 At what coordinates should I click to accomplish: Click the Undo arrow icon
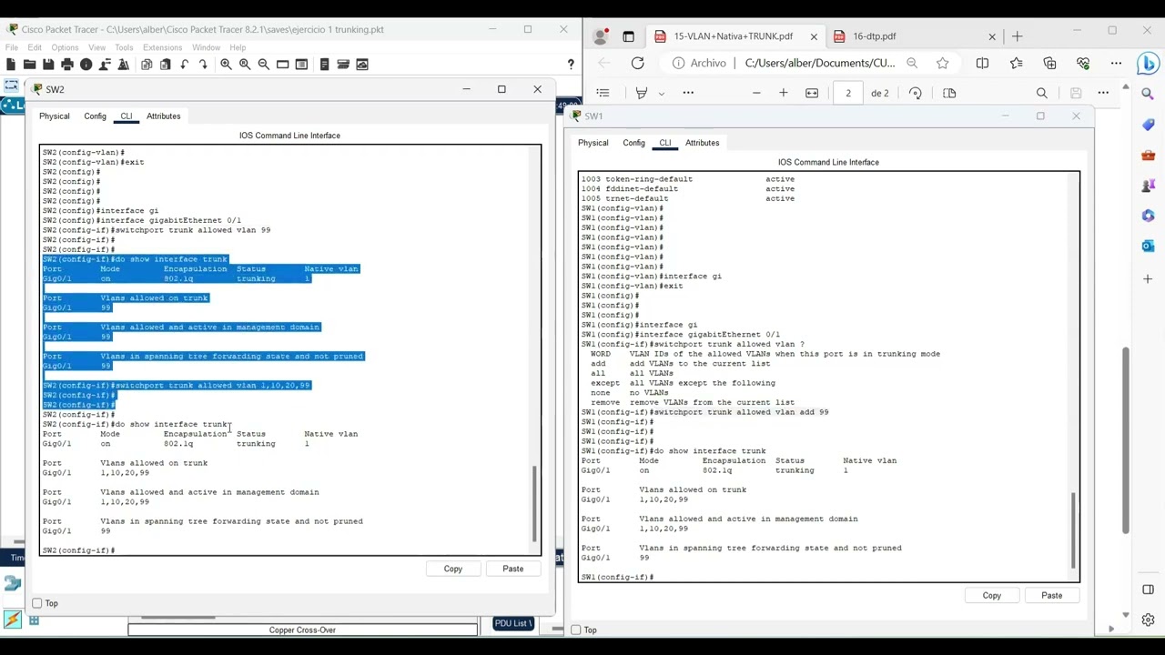[x=185, y=64]
